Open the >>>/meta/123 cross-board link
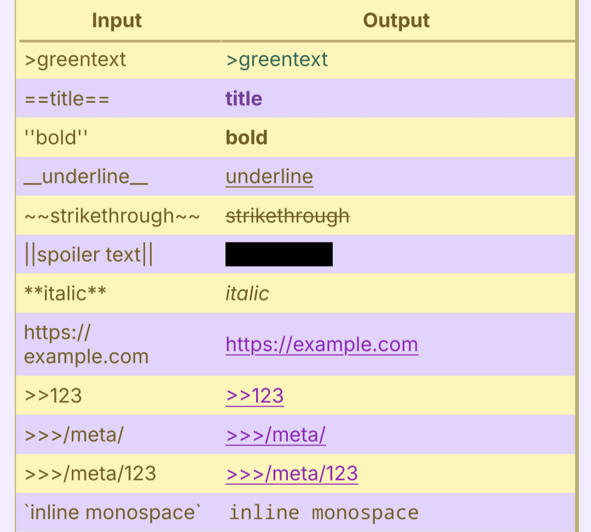 coord(292,473)
